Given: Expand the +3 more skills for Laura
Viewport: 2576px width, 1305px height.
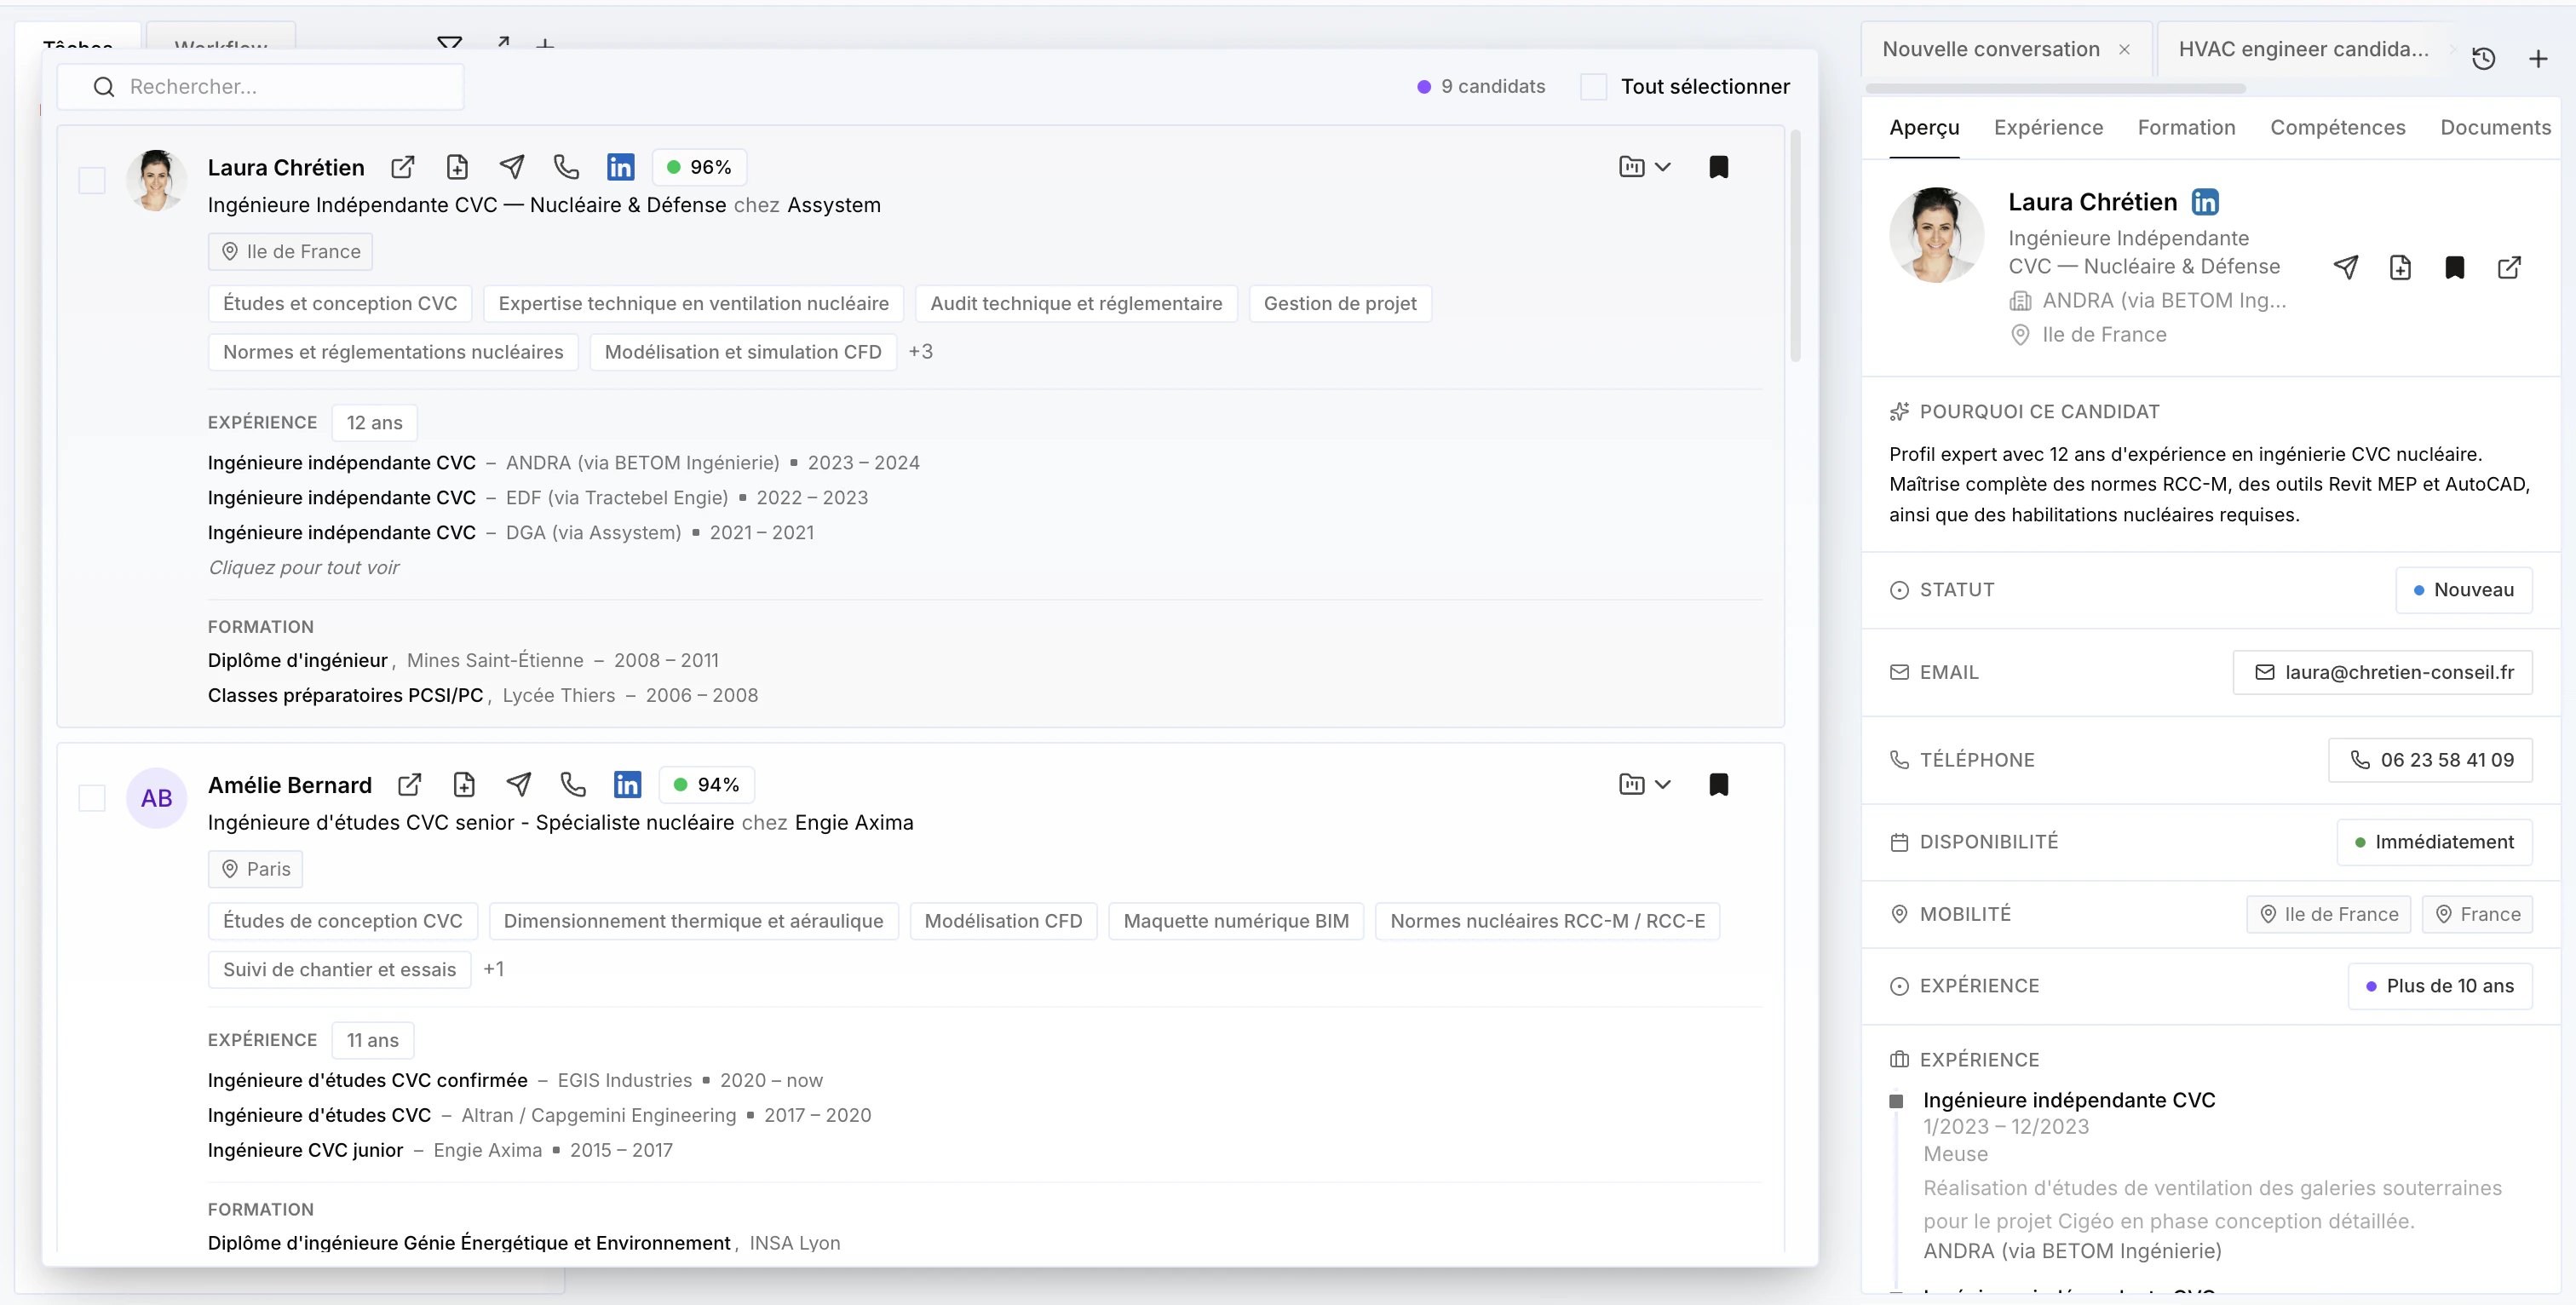Looking at the screenshot, I should click(921, 352).
